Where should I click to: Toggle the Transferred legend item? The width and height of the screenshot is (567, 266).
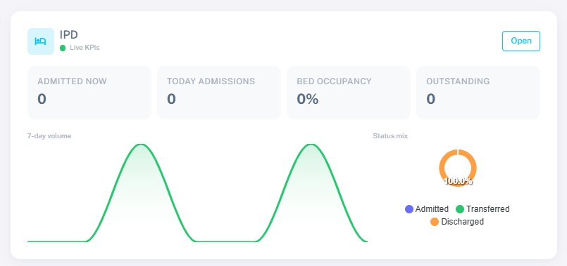coord(482,209)
